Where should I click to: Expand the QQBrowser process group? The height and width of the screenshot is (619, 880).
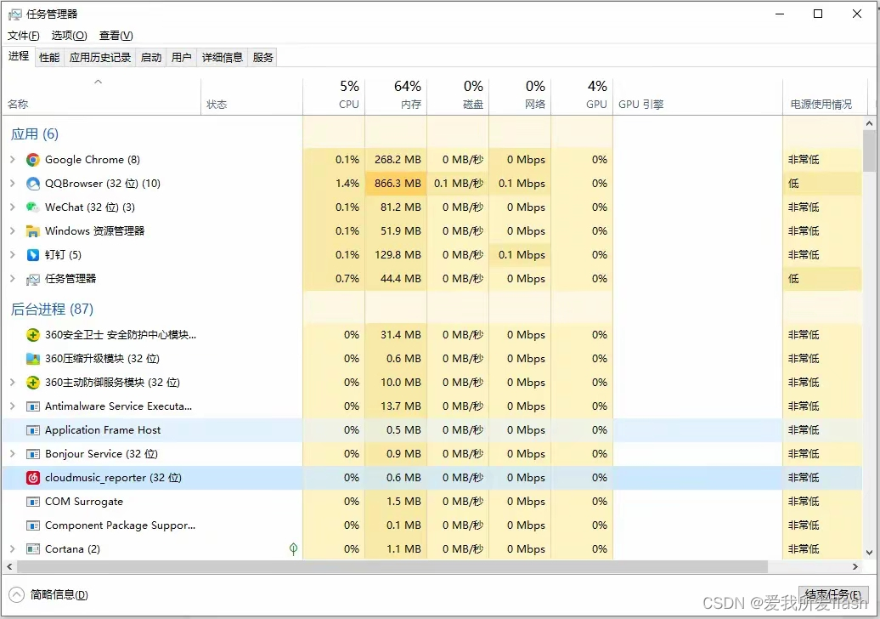tap(13, 183)
